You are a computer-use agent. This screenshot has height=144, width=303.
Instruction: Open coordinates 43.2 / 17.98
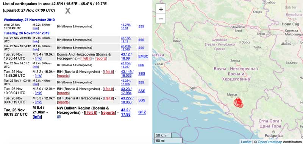tap(126, 112)
